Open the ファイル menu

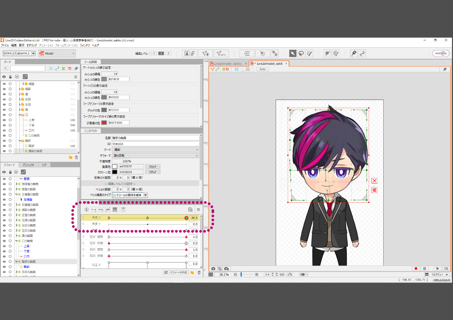point(5,45)
